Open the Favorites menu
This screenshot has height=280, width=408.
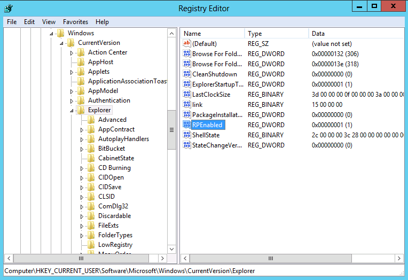[75, 22]
